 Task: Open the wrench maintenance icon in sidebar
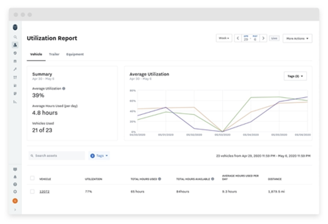click(x=15, y=69)
